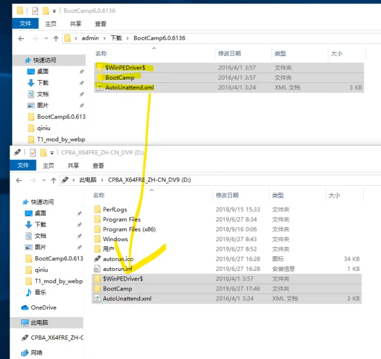Open recent locations dropdown in D: drive window
Image resolution: width=381 pixels, height=359 pixels.
(x=44, y=180)
